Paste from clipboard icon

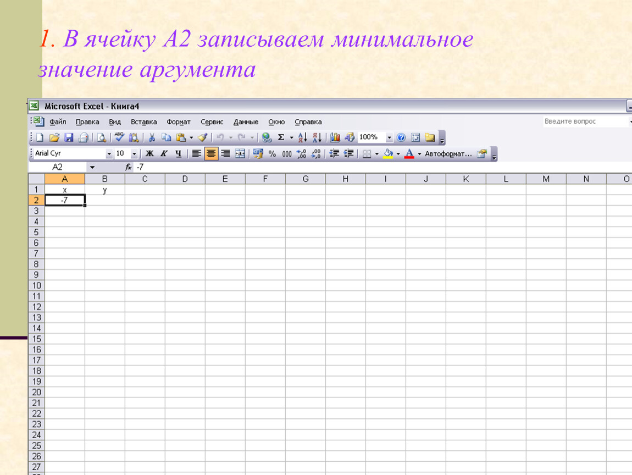tap(181, 137)
